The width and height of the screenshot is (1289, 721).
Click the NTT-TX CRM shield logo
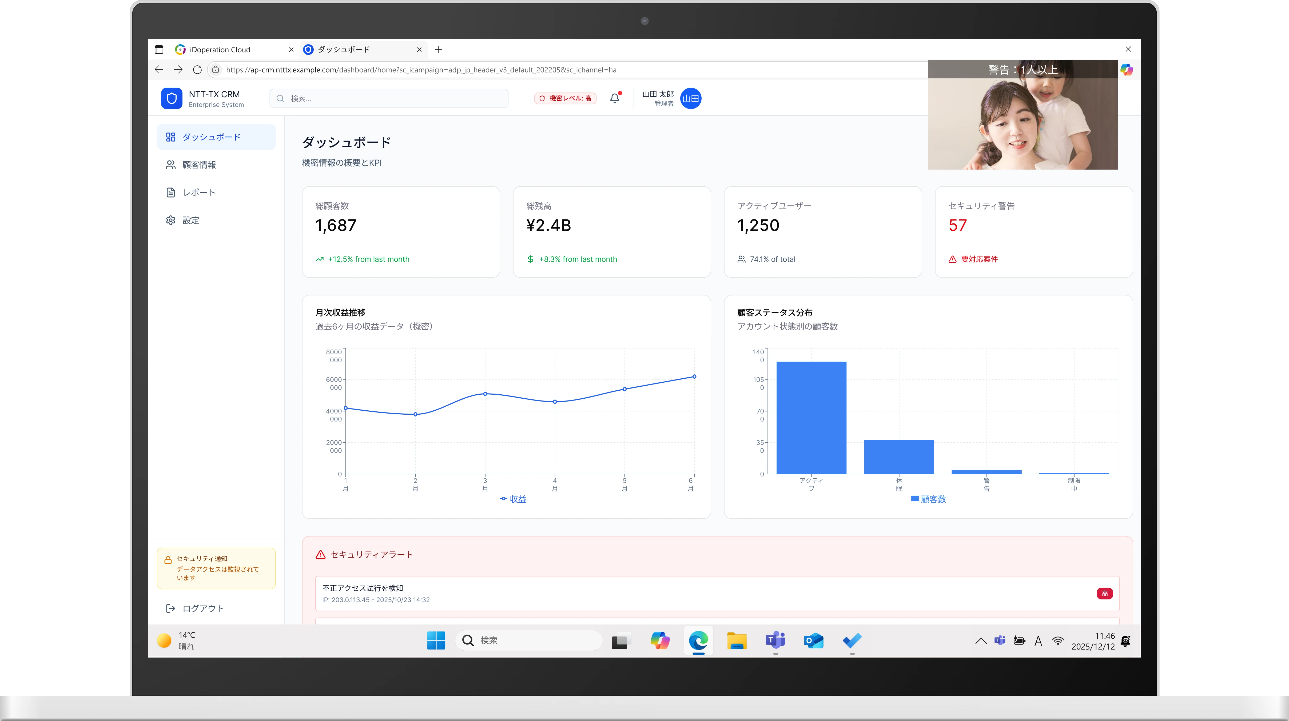point(172,98)
